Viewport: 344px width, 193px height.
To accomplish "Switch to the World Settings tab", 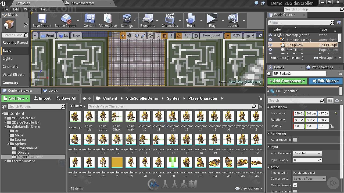I will [x=322, y=67].
